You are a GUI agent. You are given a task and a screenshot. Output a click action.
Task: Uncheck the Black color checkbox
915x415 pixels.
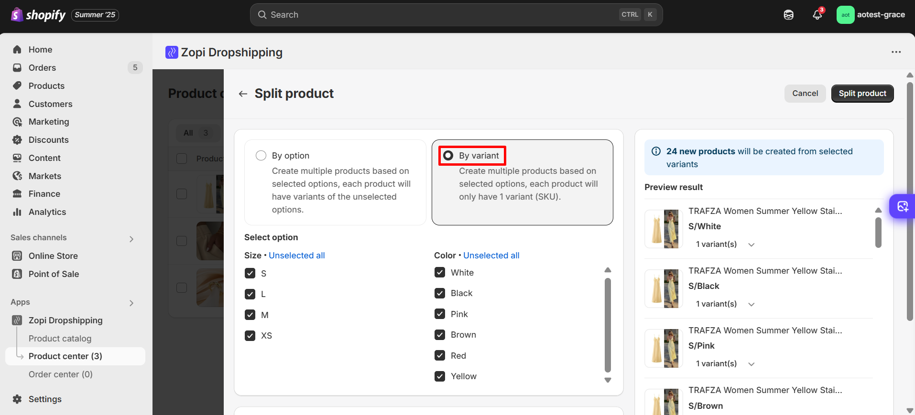440,293
